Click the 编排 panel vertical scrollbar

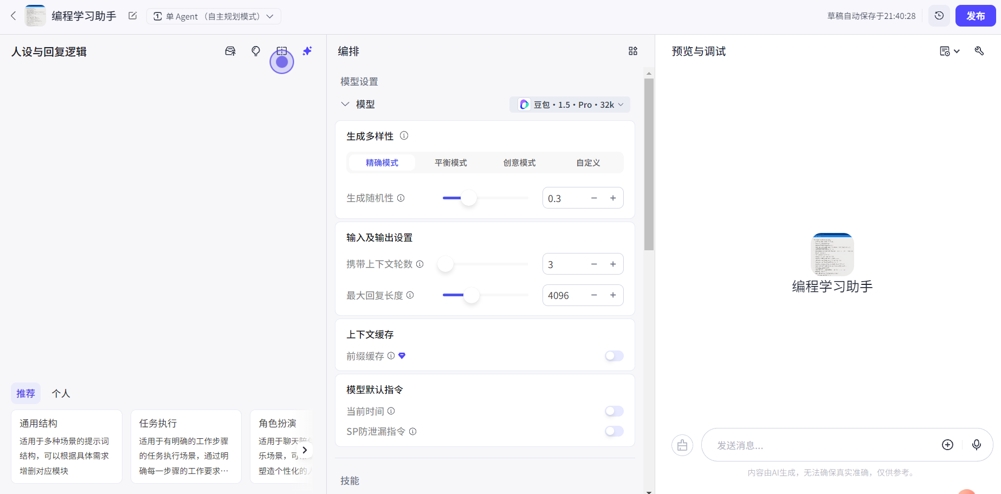pyautogui.click(x=649, y=165)
